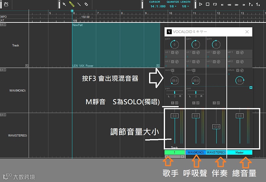Select the WAV(MONO) channel label in mixer

196,152
